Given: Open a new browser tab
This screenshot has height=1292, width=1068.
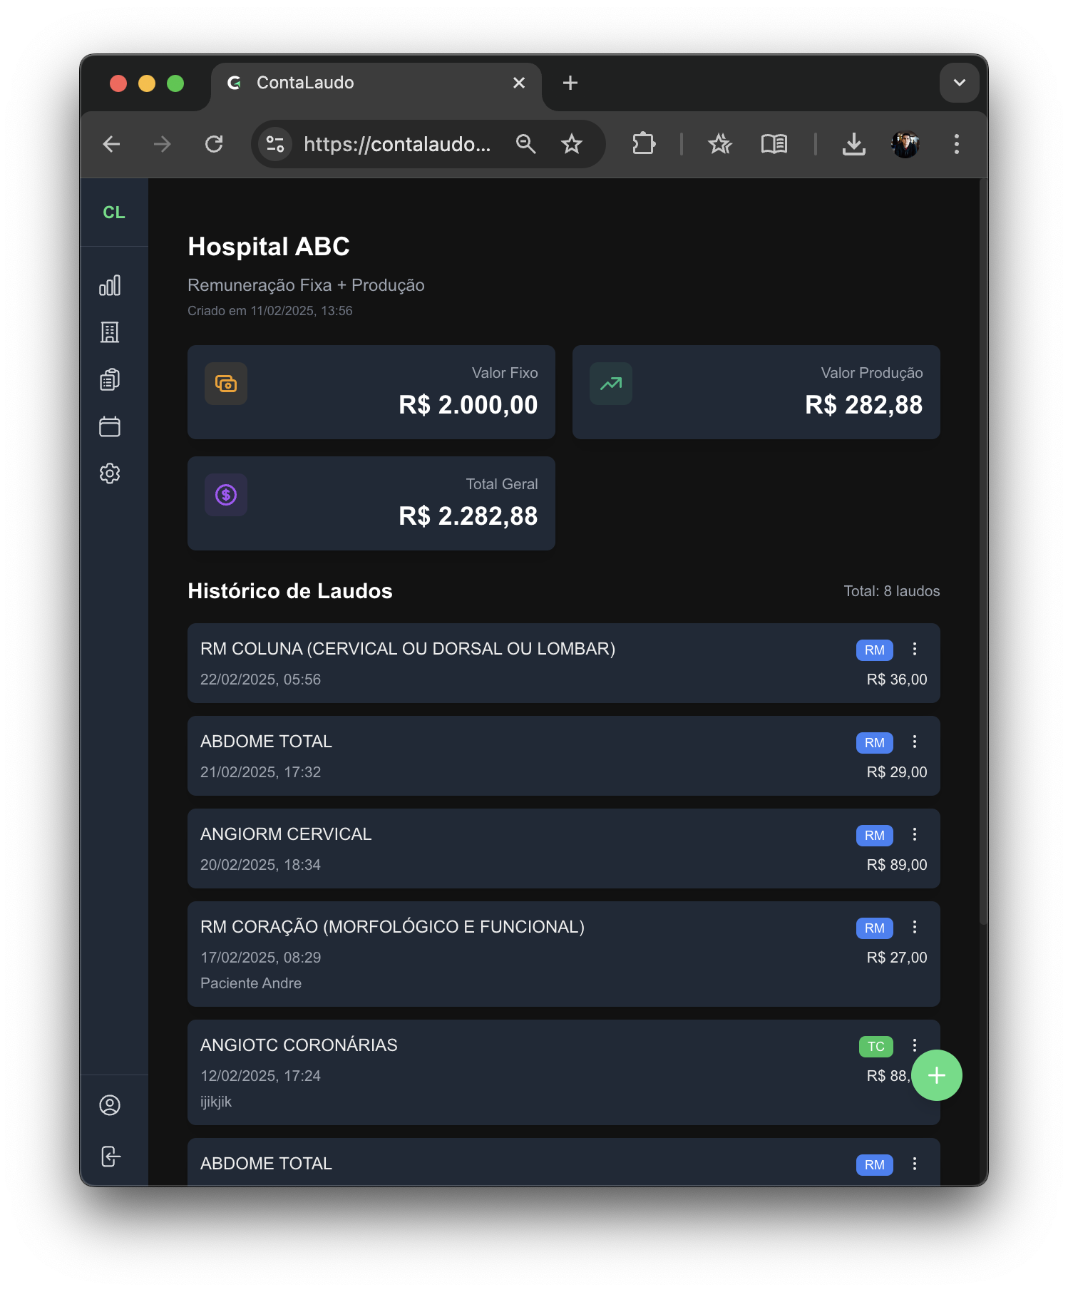Looking at the screenshot, I should click(570, 83).
